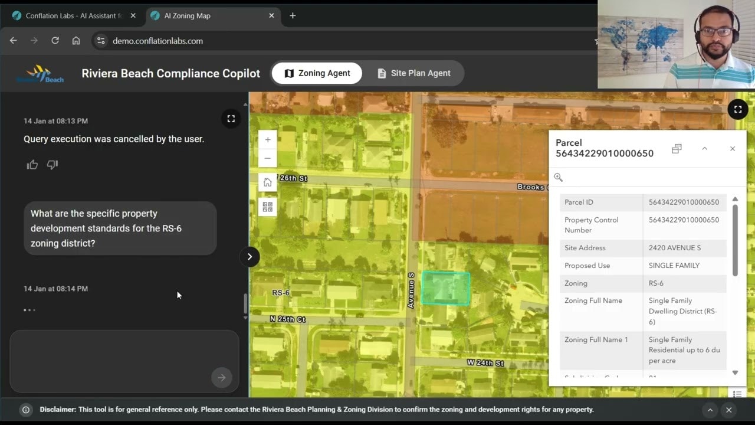
Task: Click the scroll-up arrow in Parcel popup
Action: (x=735, y=199)
